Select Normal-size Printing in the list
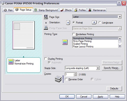 click(x=96, y=39)
